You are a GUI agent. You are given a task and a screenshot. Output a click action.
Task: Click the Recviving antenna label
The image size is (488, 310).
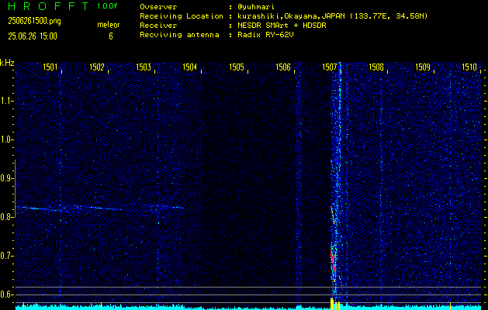(179, 35)
